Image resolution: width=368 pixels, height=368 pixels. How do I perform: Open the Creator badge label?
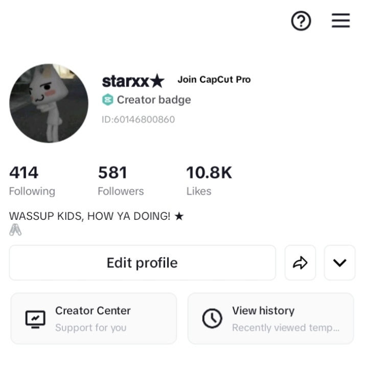click(154, 100)
